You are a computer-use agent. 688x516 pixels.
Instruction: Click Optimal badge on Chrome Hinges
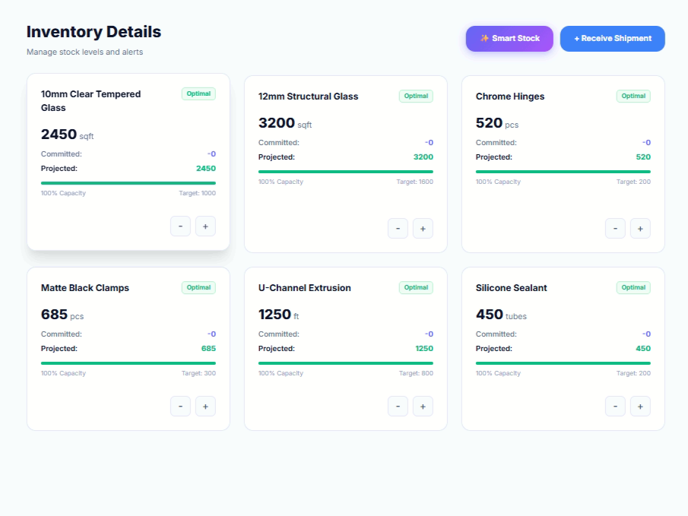click(x=633, y=96)
